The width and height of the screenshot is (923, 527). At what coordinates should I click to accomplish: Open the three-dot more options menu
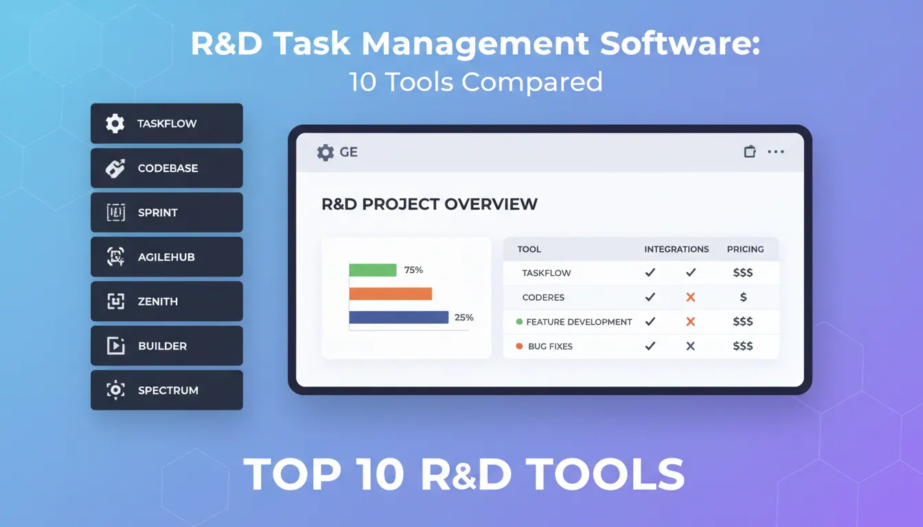[775, 152]
